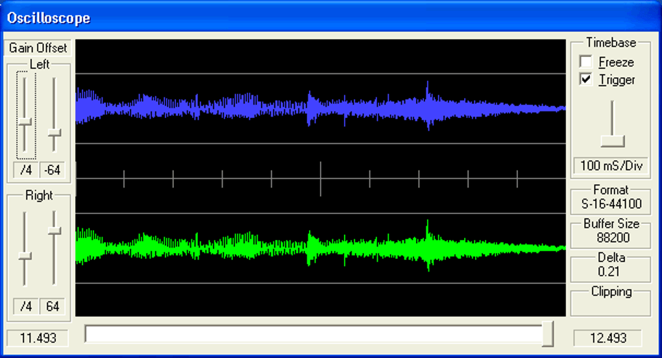
Task: Click the Clipping indicator box
Action: (611, 302)
